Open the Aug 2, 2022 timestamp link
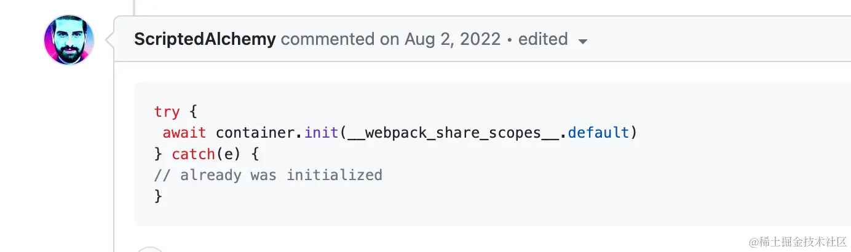 coord(452,39)
